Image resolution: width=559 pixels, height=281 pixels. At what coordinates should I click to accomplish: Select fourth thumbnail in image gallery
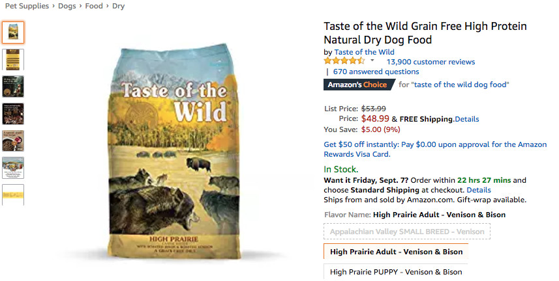[x=13, y=114]
